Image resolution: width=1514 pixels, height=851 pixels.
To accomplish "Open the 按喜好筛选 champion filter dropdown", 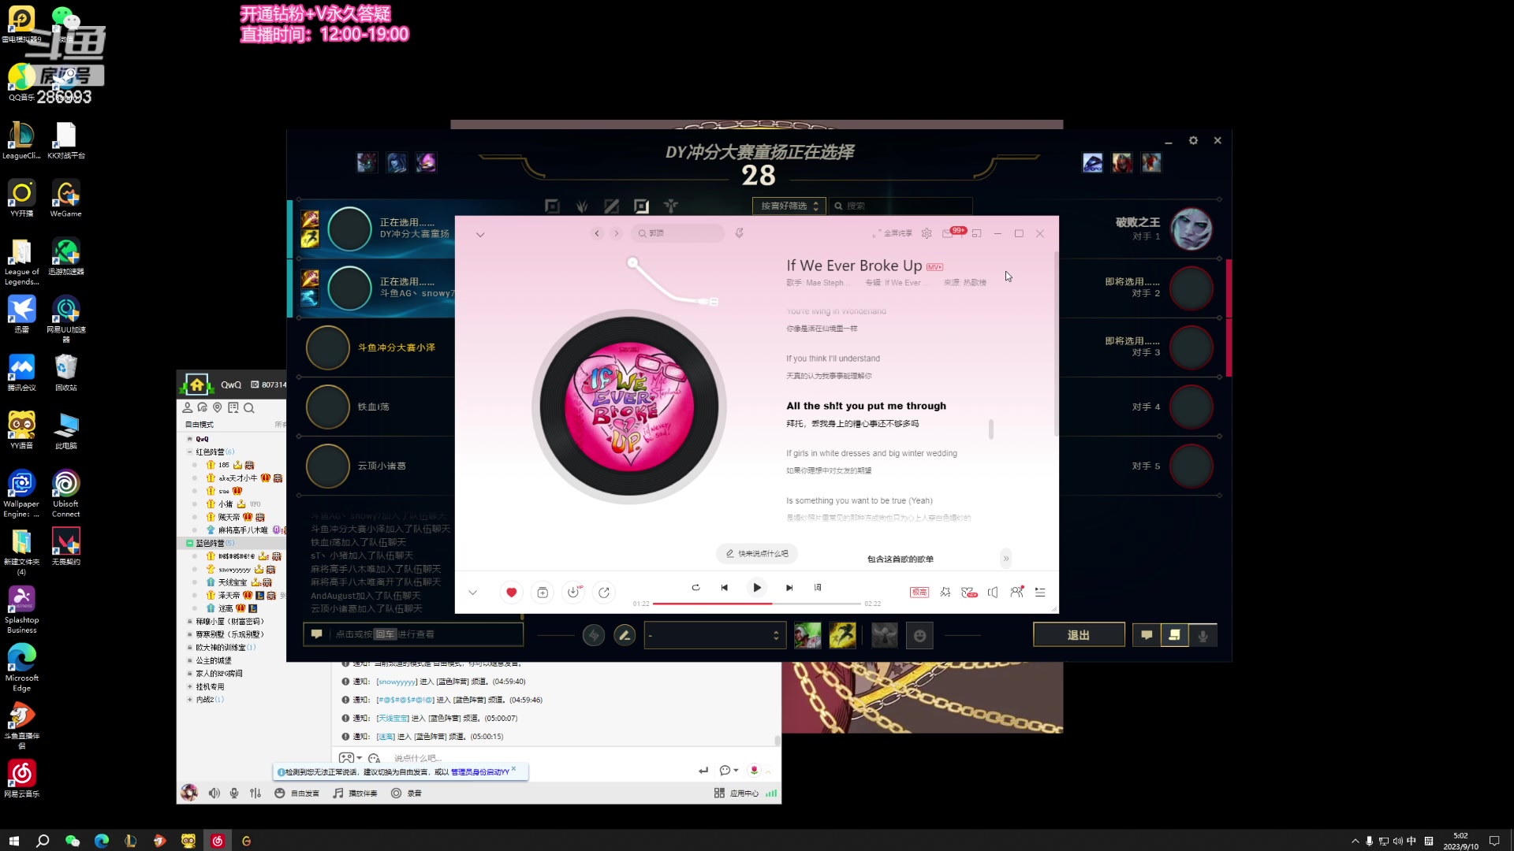I will click(x=789, y=206).
